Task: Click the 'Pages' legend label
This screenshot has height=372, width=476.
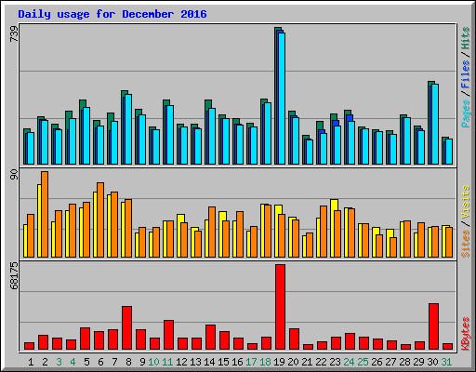Action: point(466,113)
